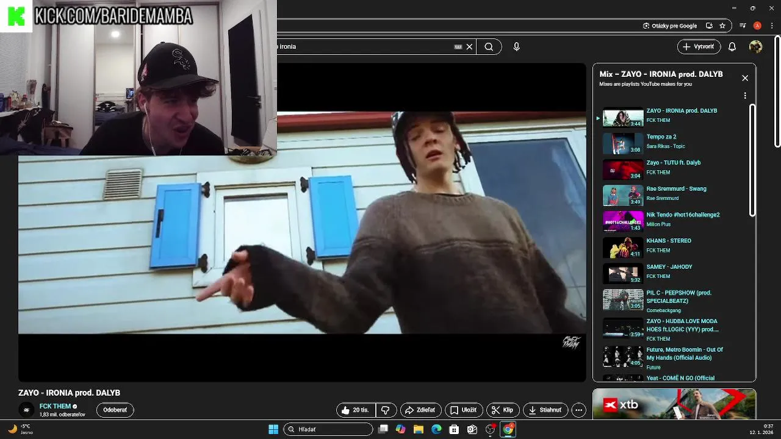Click the mix playlist scrollbar
This screenshot has width=781, height=439.
(x=752, y=160)
